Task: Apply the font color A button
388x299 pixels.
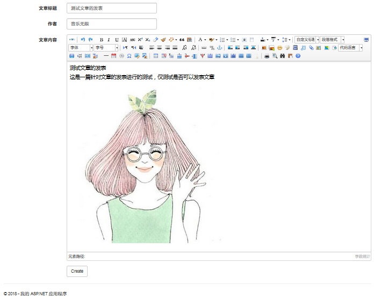Action: pyautogui.click(x=200, y=40)
